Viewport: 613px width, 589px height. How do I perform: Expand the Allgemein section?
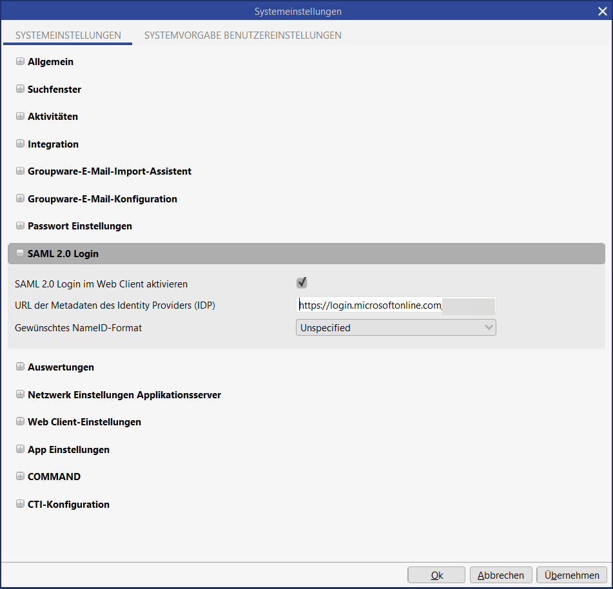pyautogui.click(x=20, y=62)
